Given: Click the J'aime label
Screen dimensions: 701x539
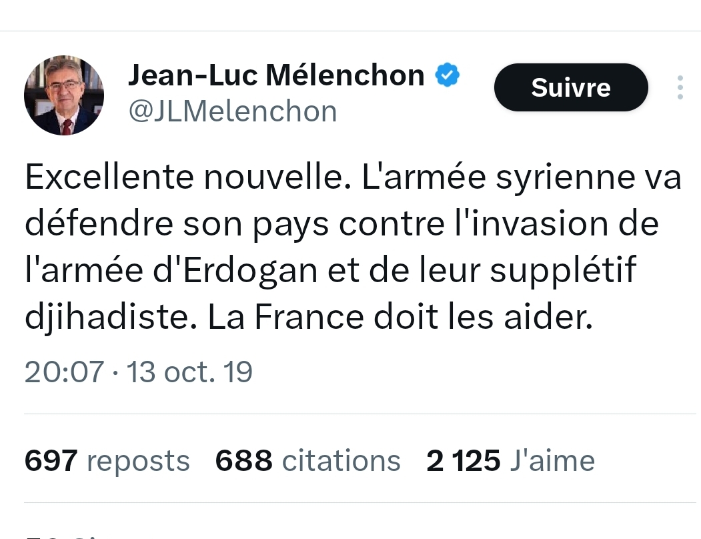Looking at the screenshot, I should pos(552,460).
